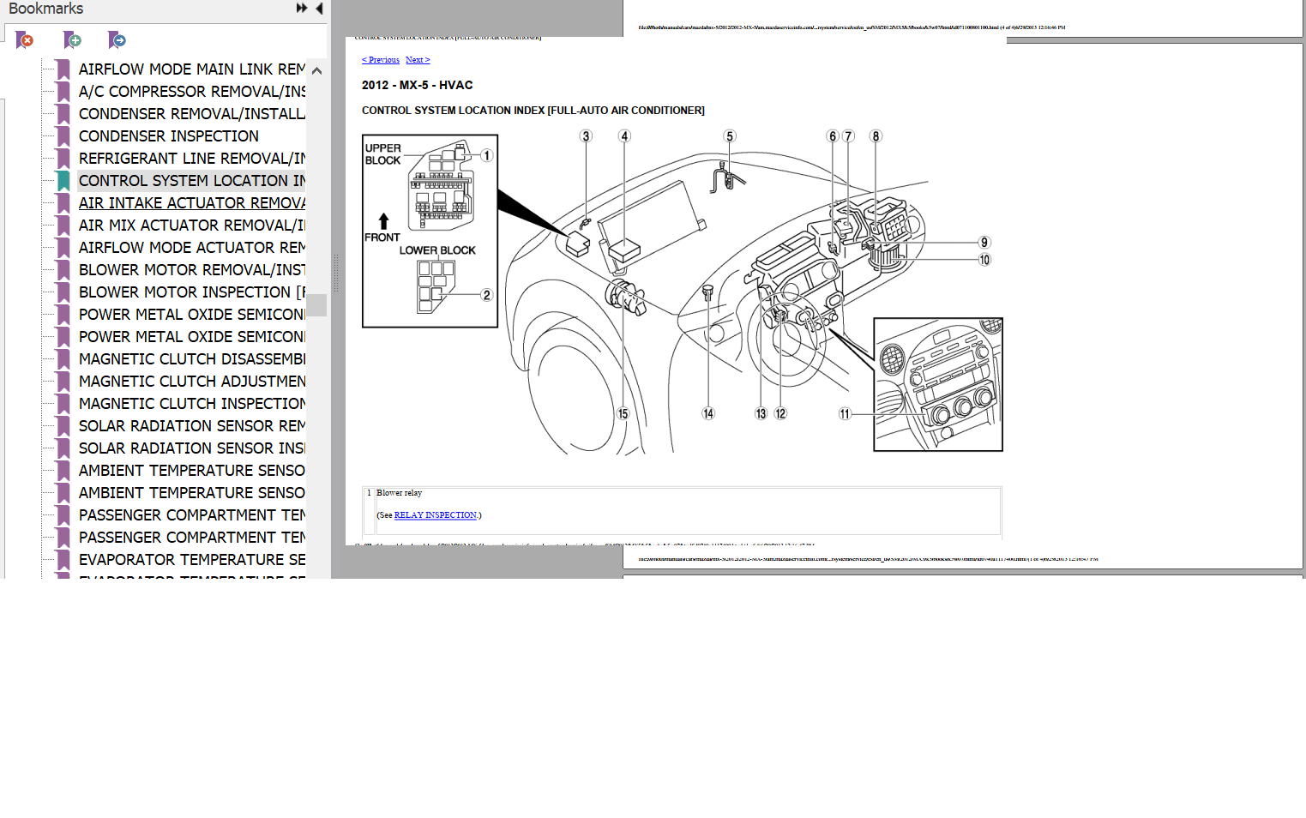This screenshot has height=818, width=1306.
Task: Open the MAGNETIC CLUTCH DISASSEMBLY bookmark
Action: tap(192, 359)
